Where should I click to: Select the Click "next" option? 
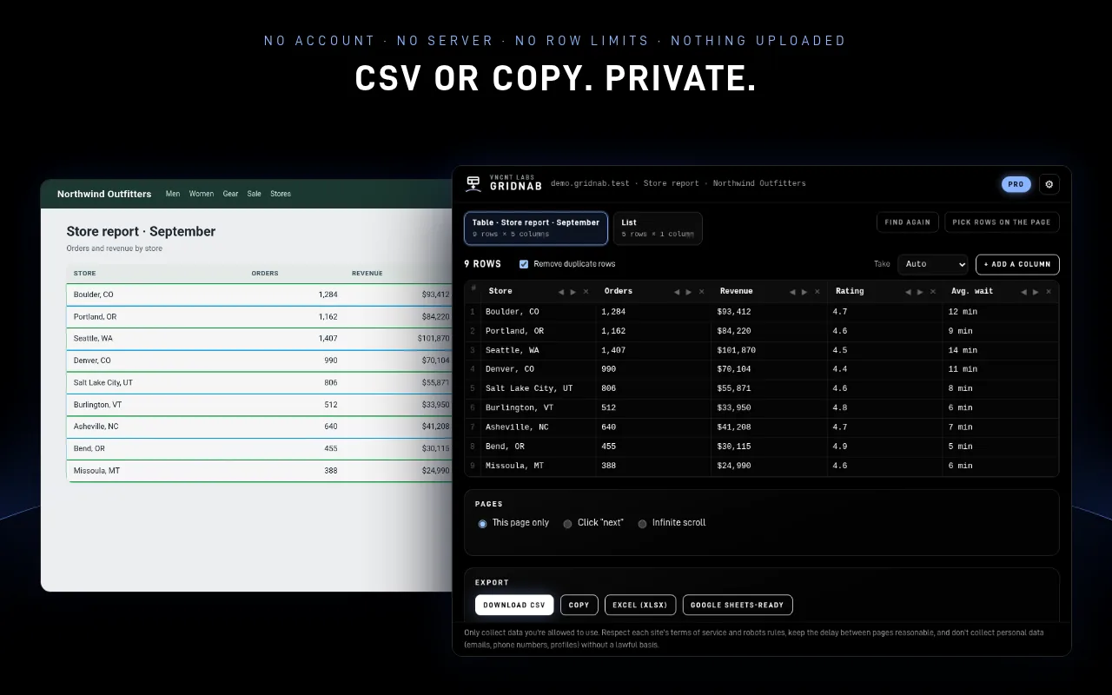567,524
